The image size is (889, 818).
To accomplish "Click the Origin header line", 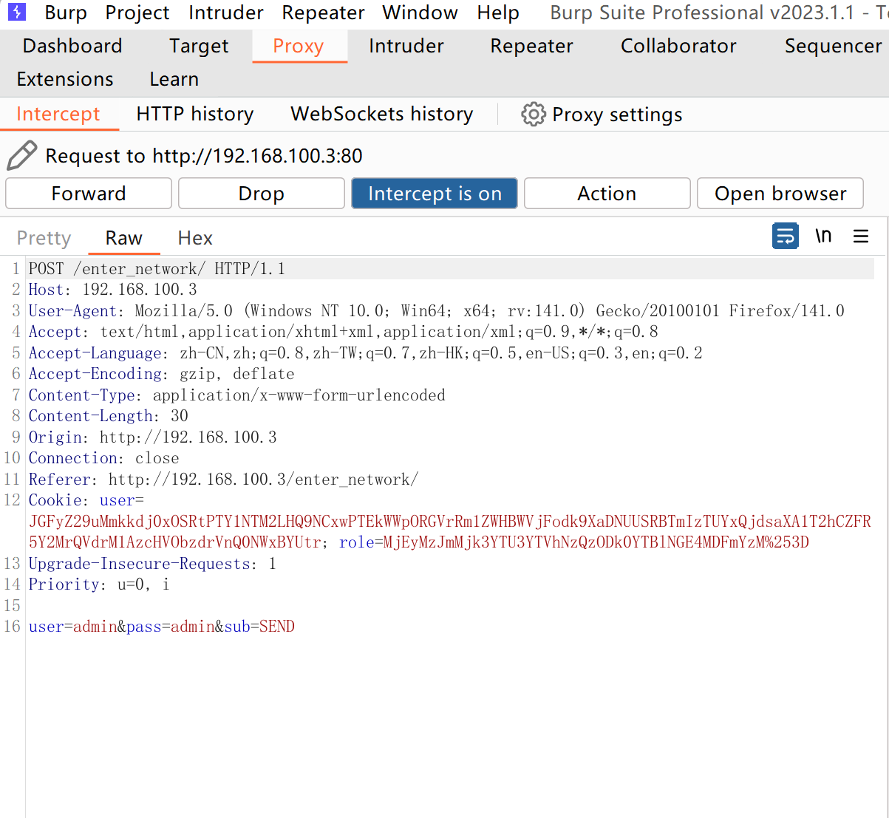I will [153, 437].
